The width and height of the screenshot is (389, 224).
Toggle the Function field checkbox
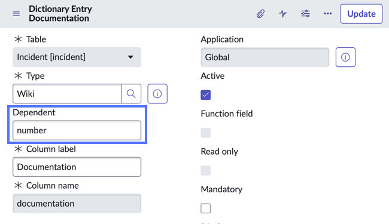click(206, 133)
